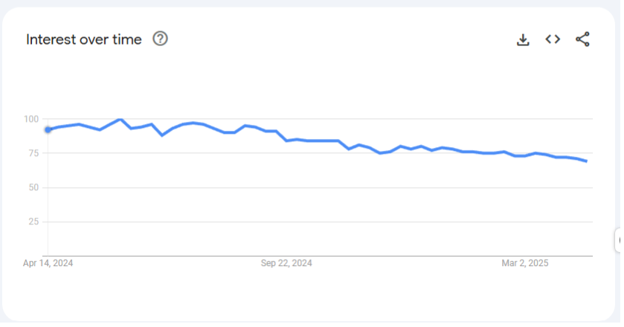Click the 50 y-axis label
The width and height of the screenshot is (624, 327).
coord(33,187)
